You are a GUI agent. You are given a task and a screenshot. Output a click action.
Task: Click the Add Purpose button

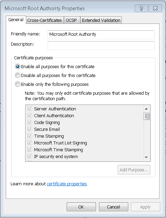click(134, 170)
